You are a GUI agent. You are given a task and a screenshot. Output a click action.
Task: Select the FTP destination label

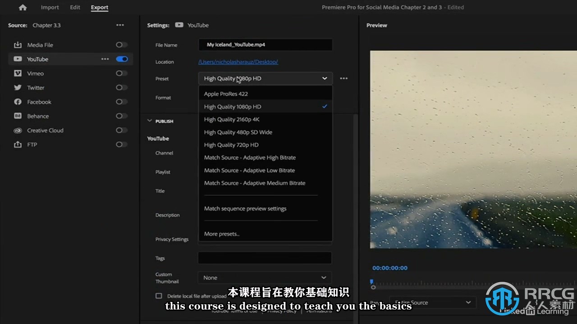pos(32,144)
